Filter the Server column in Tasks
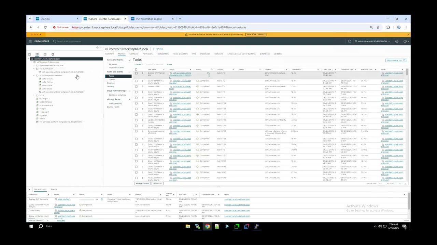This screenshot has height=245, width=437. click(x=402, y=70)
